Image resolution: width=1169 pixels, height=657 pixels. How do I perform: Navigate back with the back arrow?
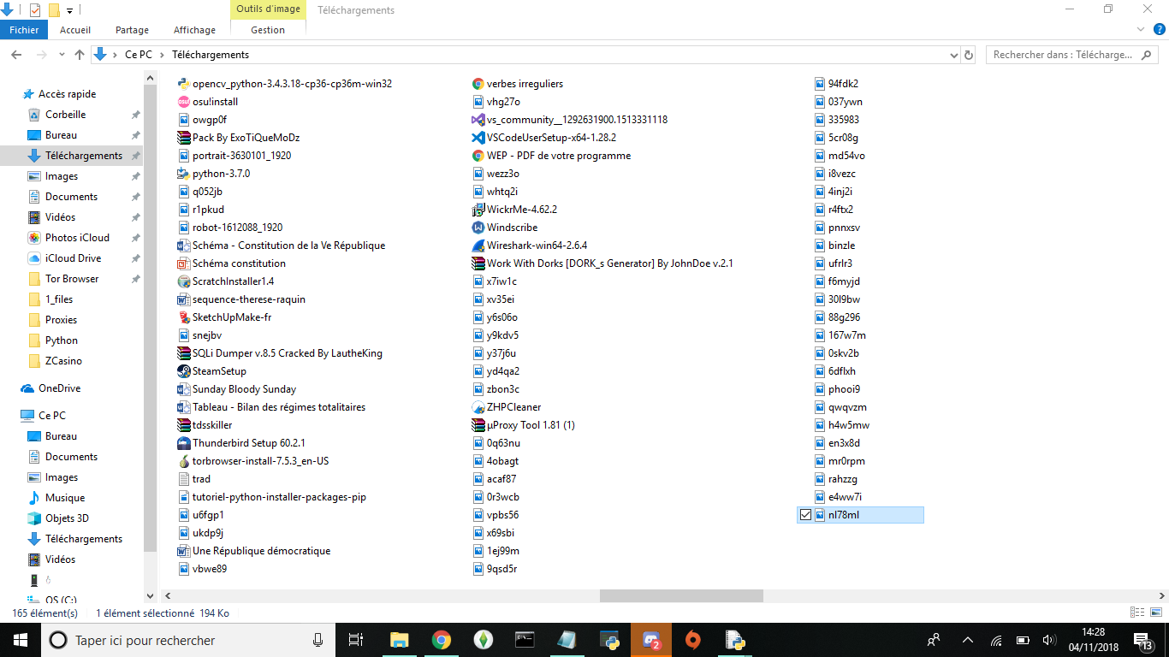coord(15,55)
